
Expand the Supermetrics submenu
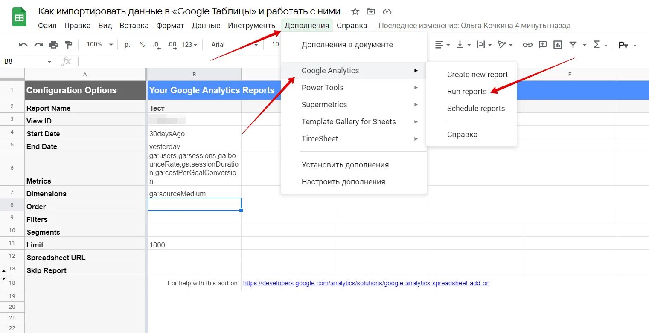pos(354,105)
